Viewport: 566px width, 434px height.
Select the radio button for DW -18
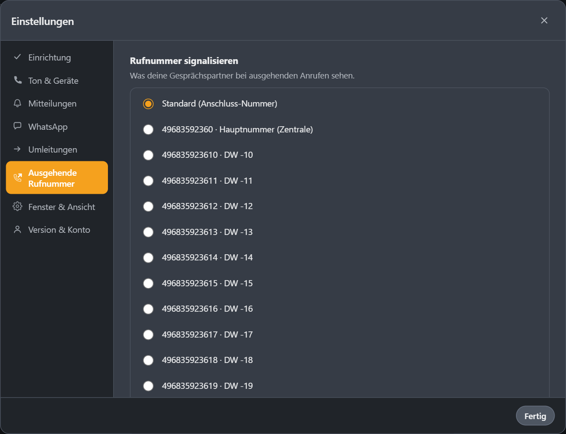pyautogui.click(x=148, y=360)
